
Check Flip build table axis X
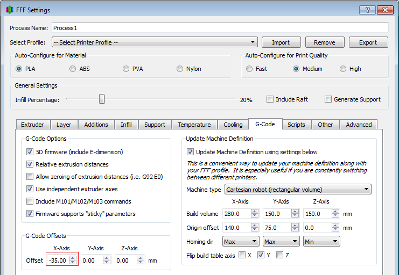point(242,255)
